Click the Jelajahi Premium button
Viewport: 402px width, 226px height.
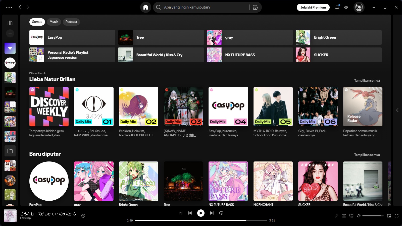pyautogui.click(x=313, y=7)
